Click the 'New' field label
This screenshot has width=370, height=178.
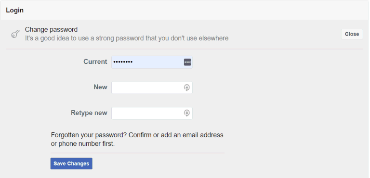pos(100,87)
